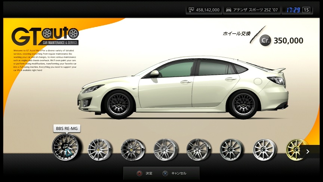The image size is (323, 182).
Task: Click the cross cancel button icon
Action: tap(165, 173)
